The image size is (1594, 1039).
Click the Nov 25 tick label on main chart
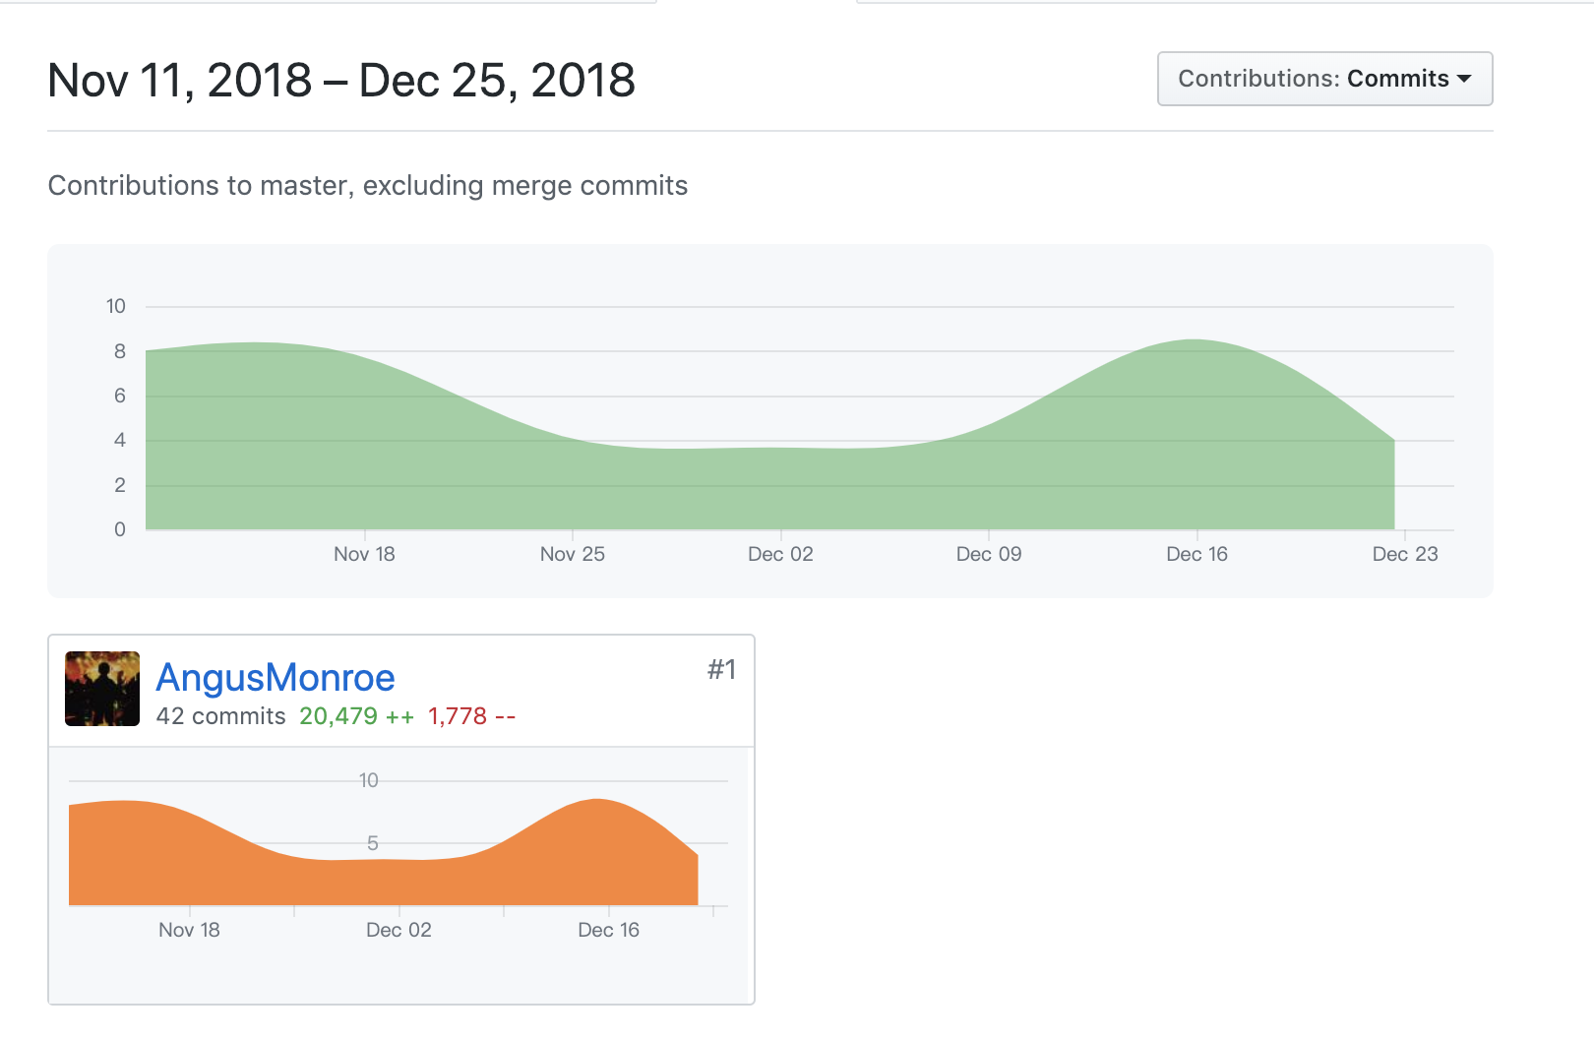point(572,554)
